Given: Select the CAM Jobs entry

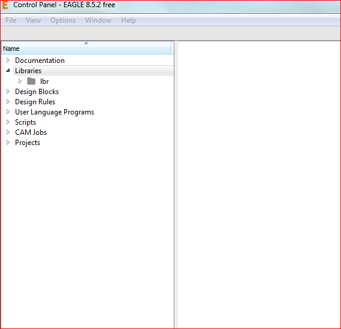Looking at the screenshot, I should 31,132.
